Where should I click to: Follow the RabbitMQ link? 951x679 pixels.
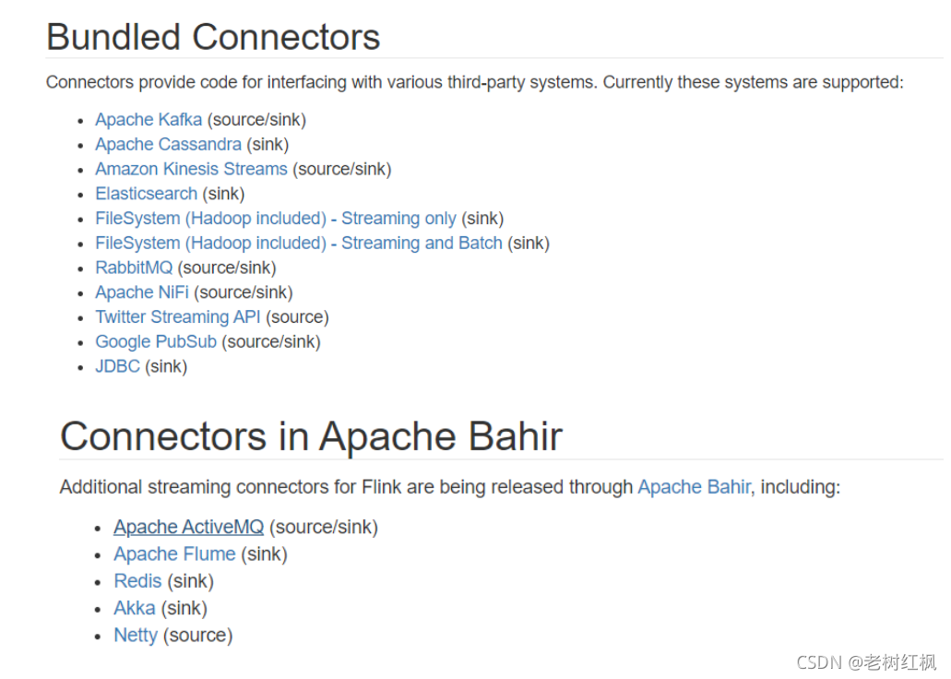pos(134,268)
